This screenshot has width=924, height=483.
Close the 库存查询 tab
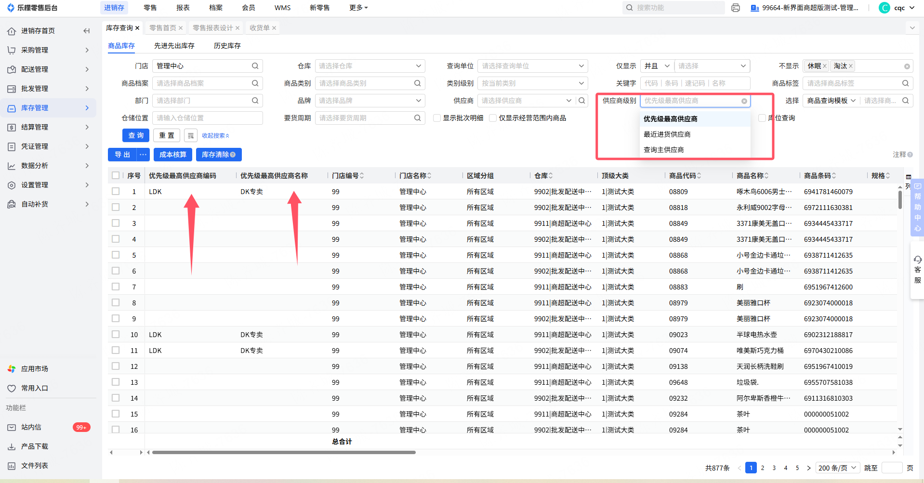point(137,28)
